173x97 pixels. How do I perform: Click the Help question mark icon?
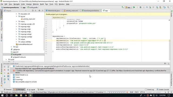point(5,82)
